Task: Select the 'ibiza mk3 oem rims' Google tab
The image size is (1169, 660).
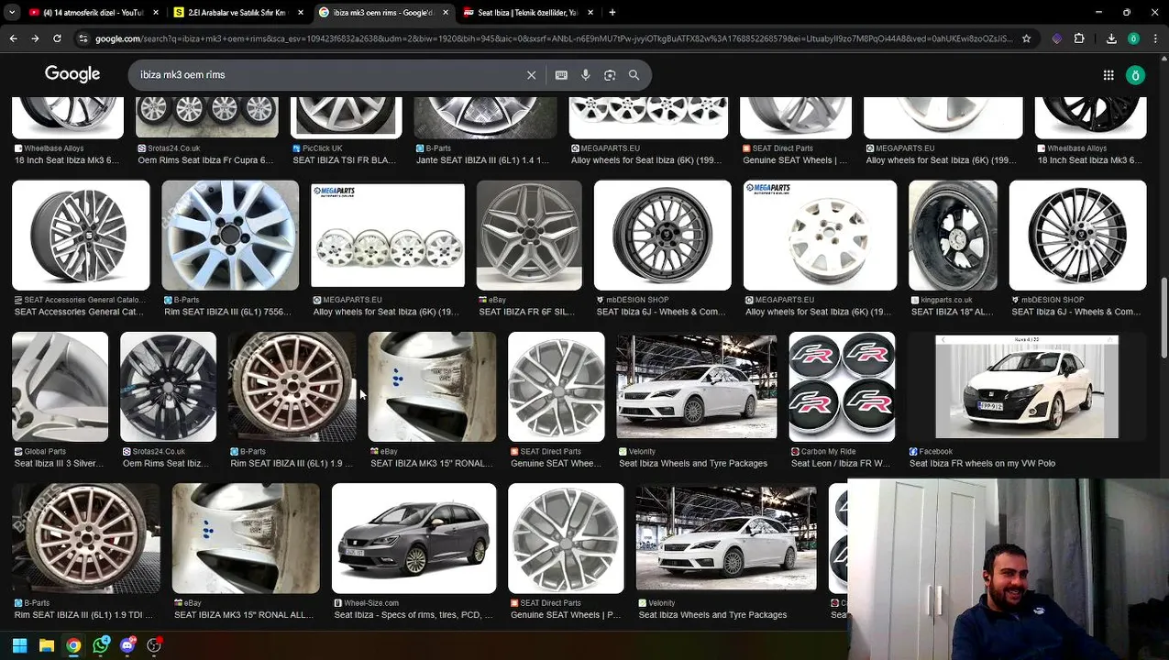Action: tap(383, 13)
